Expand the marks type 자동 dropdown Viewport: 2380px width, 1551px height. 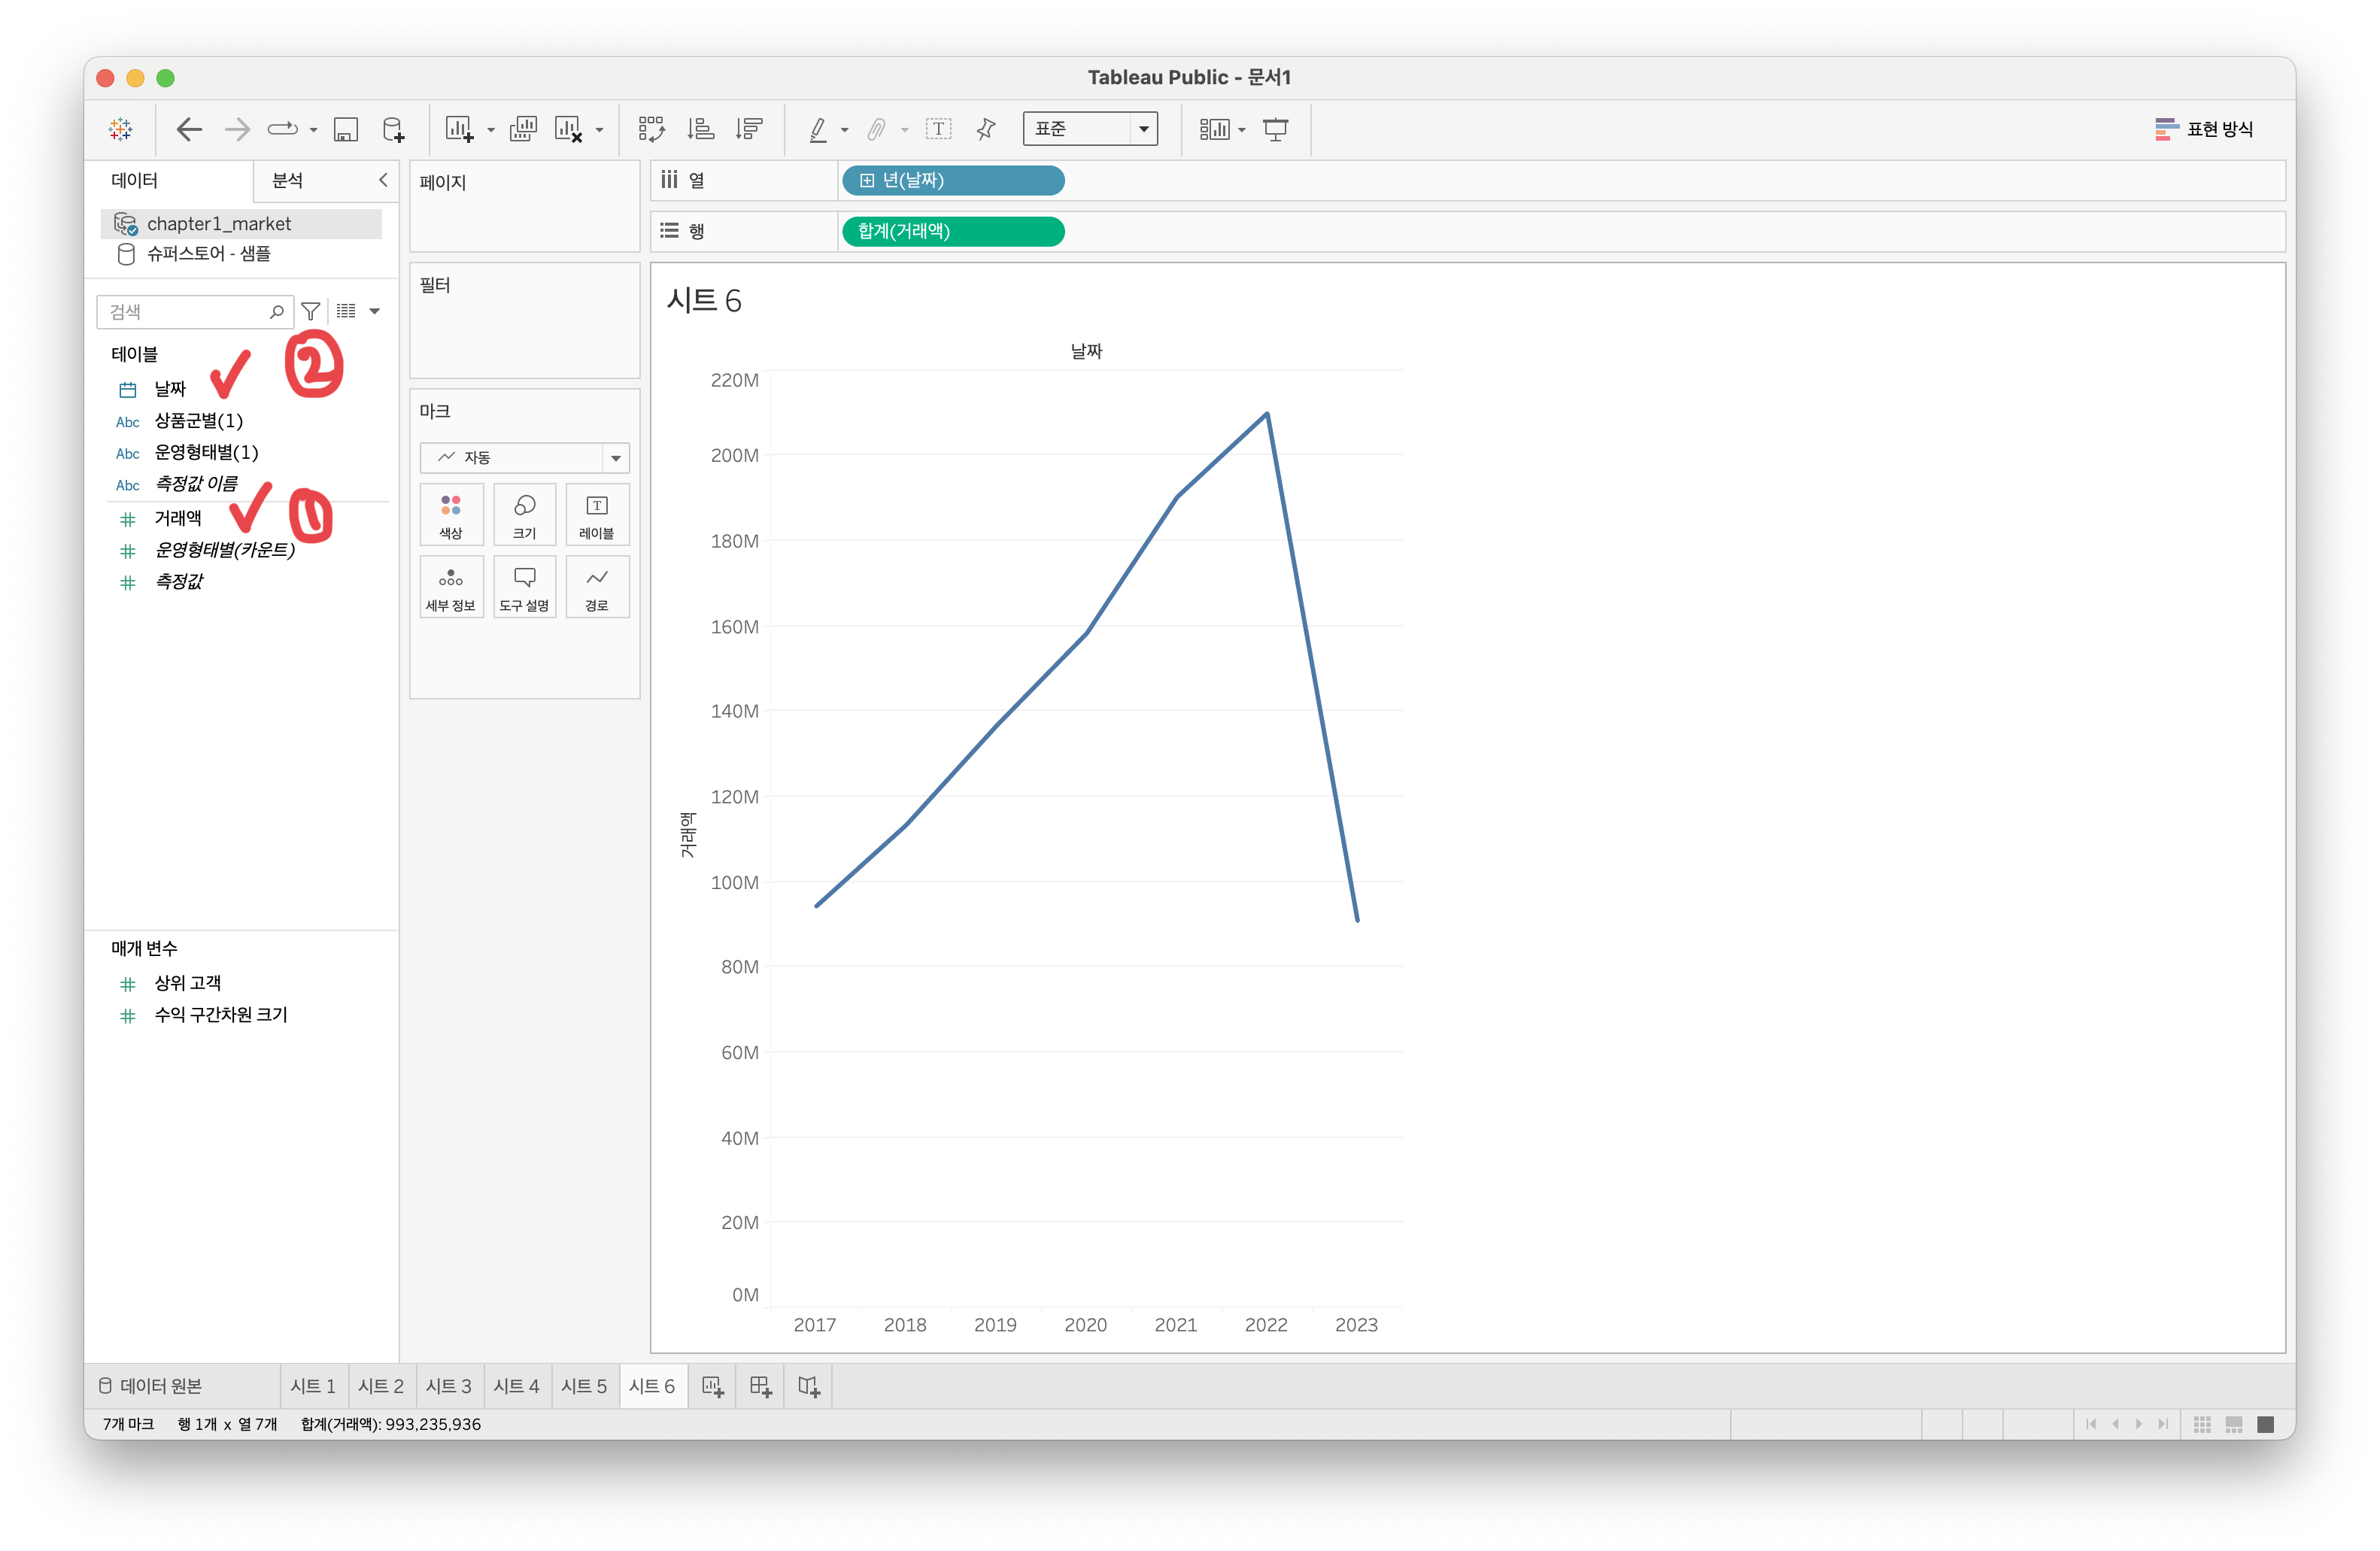(615, 458)
